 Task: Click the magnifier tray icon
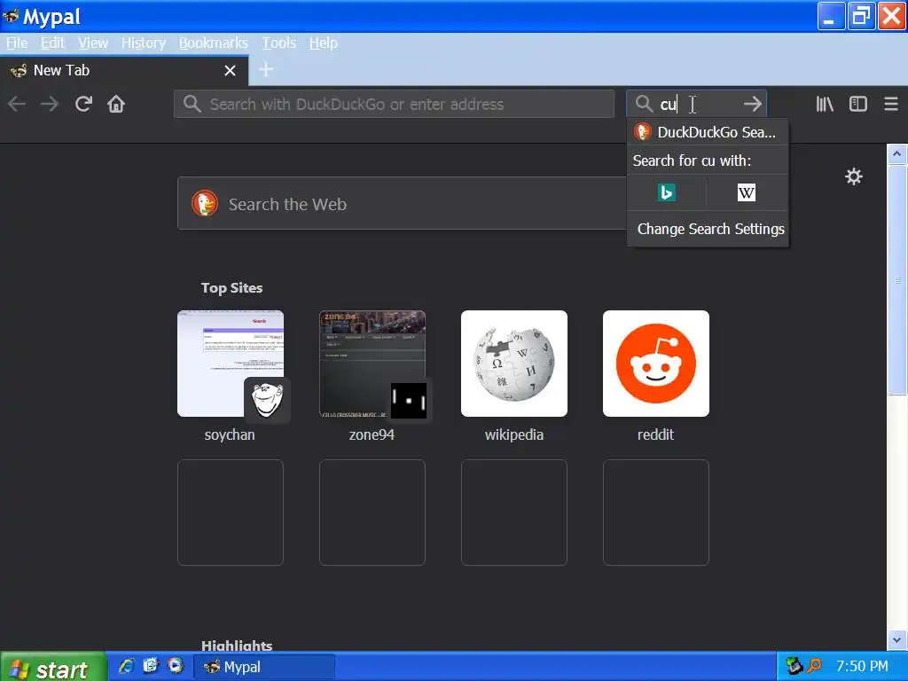click(x=814, y=667)
